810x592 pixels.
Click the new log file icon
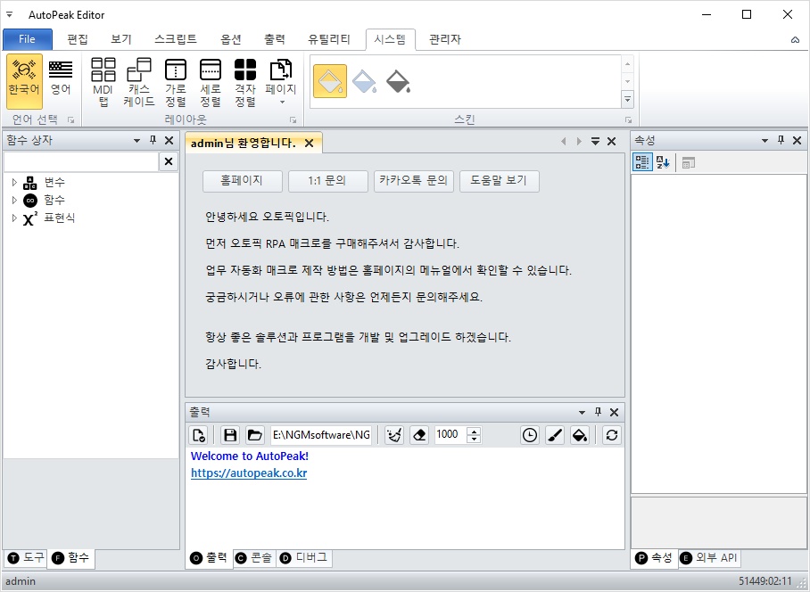tap(199, 435)
